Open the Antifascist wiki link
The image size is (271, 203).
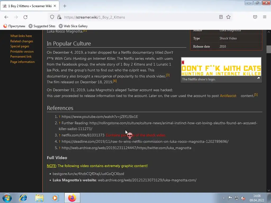(x=228, y=96)
